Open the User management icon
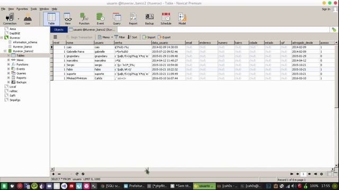Image resolution: width=339 pixels, height=190 pixels. click(28, 19)
